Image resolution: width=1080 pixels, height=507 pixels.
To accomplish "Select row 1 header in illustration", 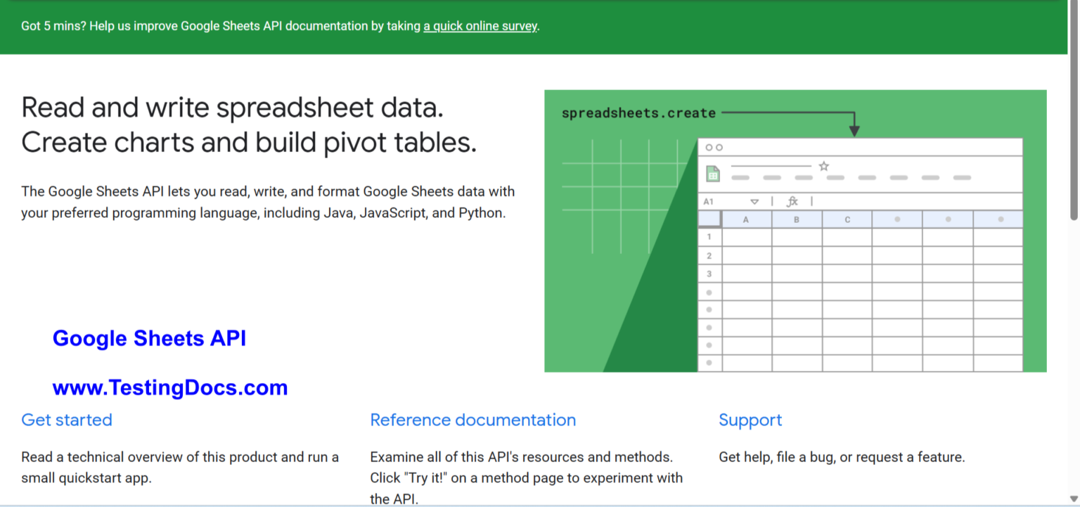I will 709,237.
